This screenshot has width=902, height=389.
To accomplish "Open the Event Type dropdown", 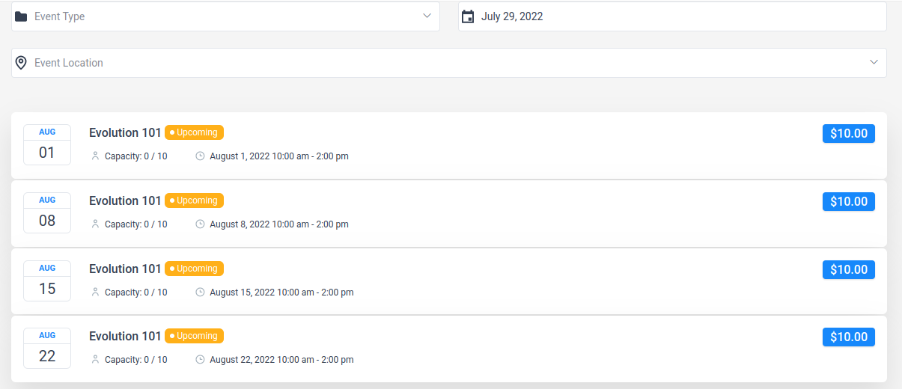I will tap(225, 16).
